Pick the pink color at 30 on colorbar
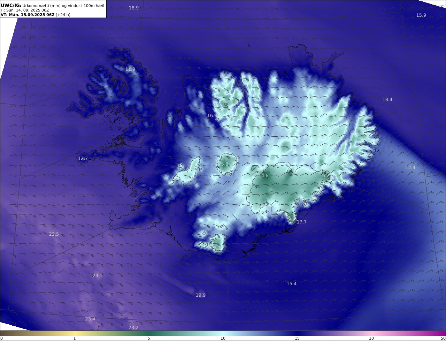 [x=371, y=333]
